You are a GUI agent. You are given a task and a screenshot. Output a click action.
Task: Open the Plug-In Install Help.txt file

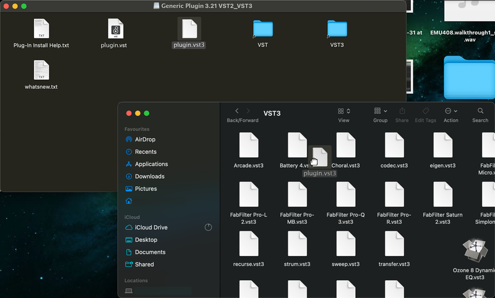coord(41,29)
